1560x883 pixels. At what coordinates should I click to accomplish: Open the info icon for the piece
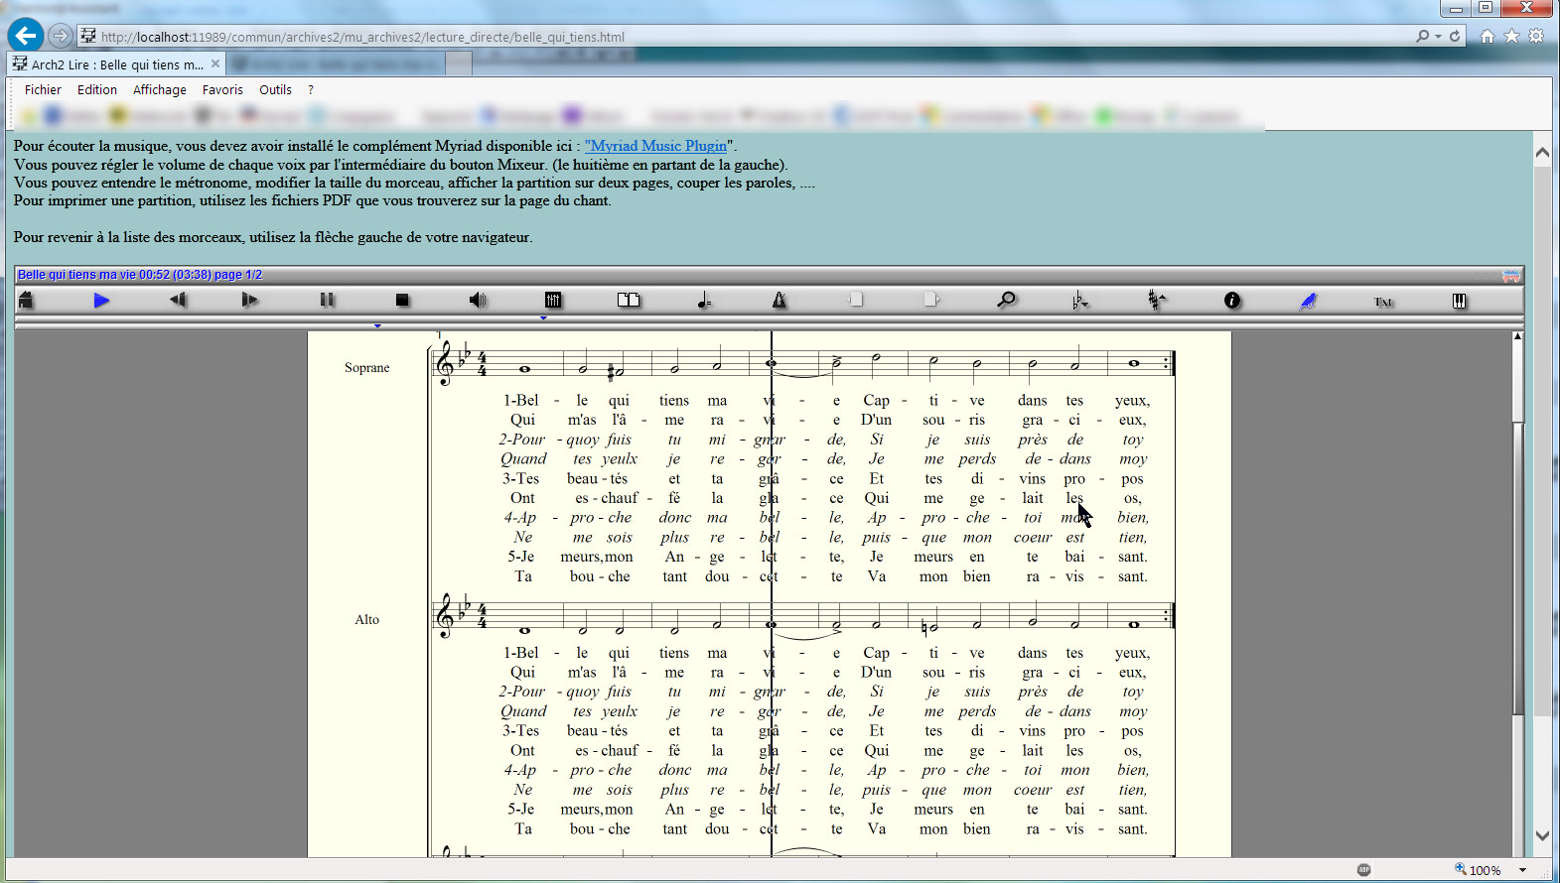pyautogui.click(x=1232, y=300)
